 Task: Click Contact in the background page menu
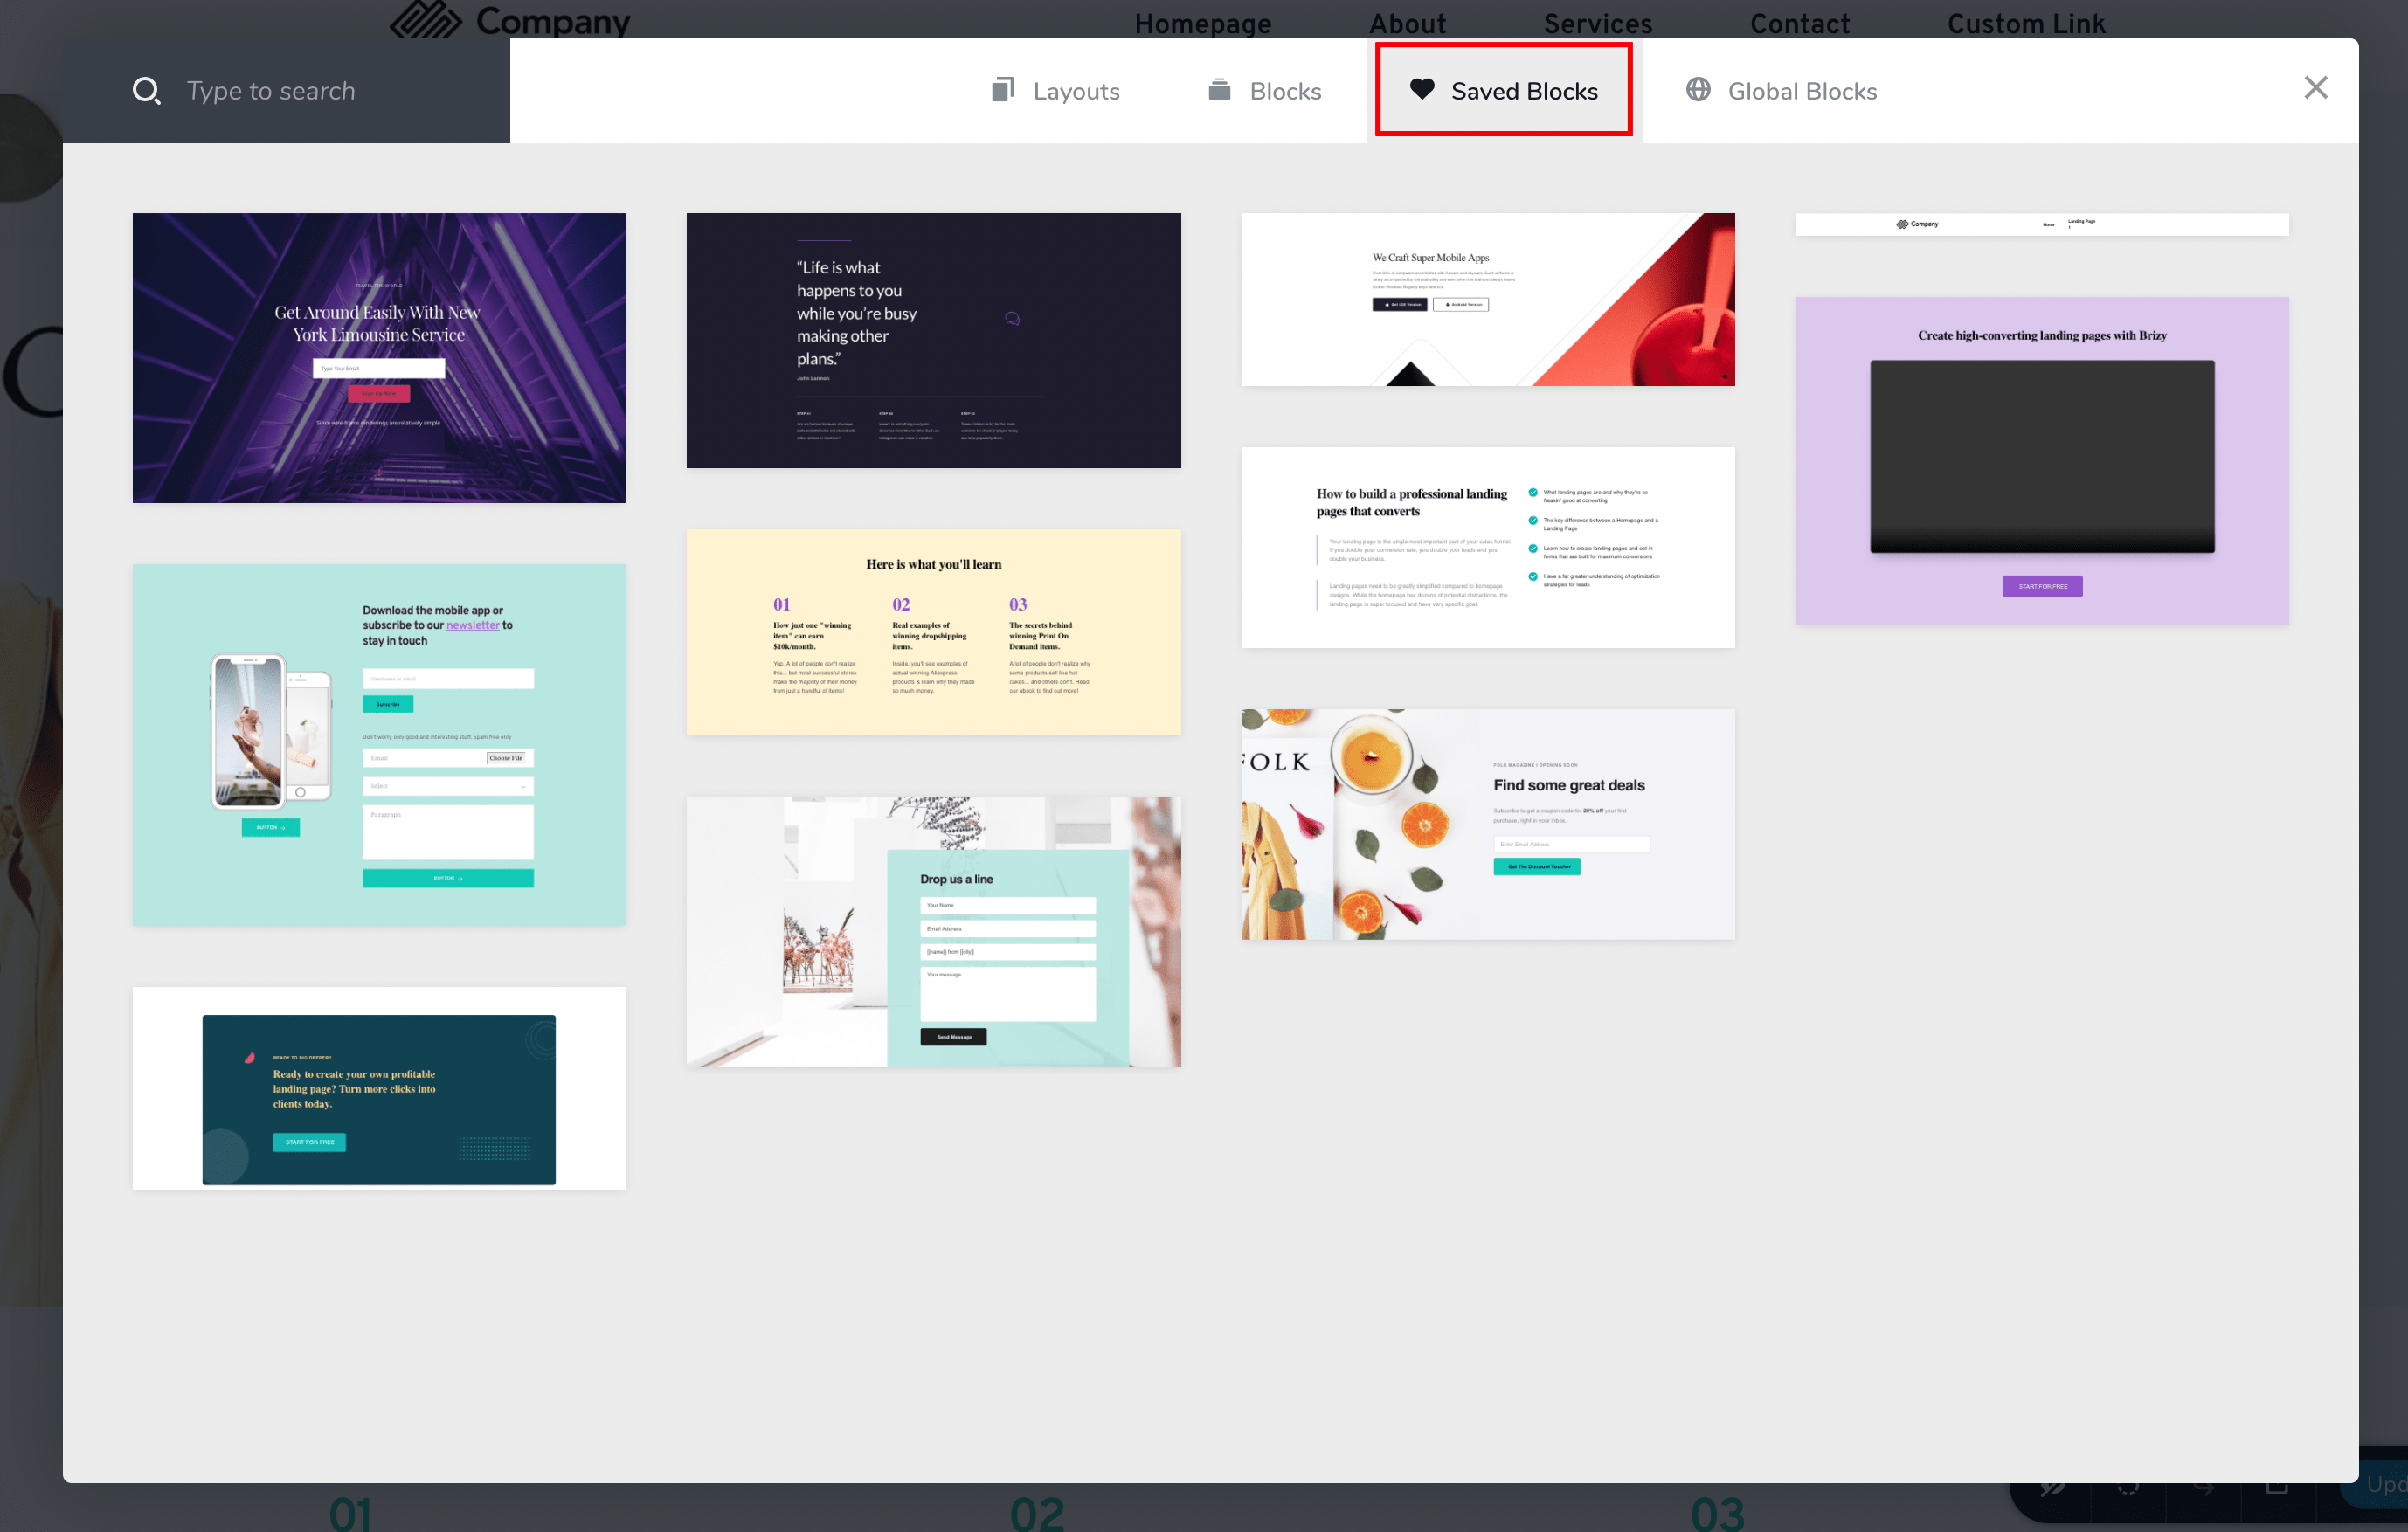pos(1800,23)
